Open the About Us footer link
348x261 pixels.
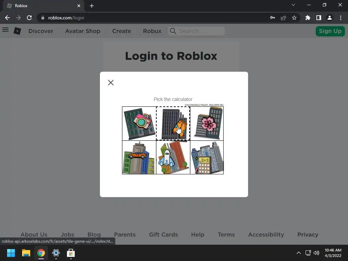coord(34,234)
